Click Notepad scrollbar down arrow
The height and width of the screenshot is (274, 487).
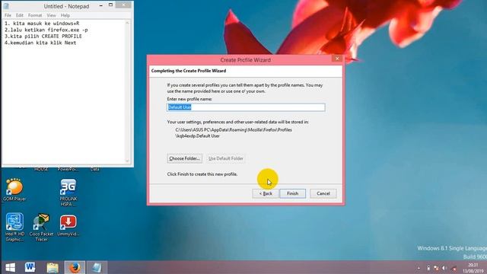pyautogui.click(x=127, y=161)
